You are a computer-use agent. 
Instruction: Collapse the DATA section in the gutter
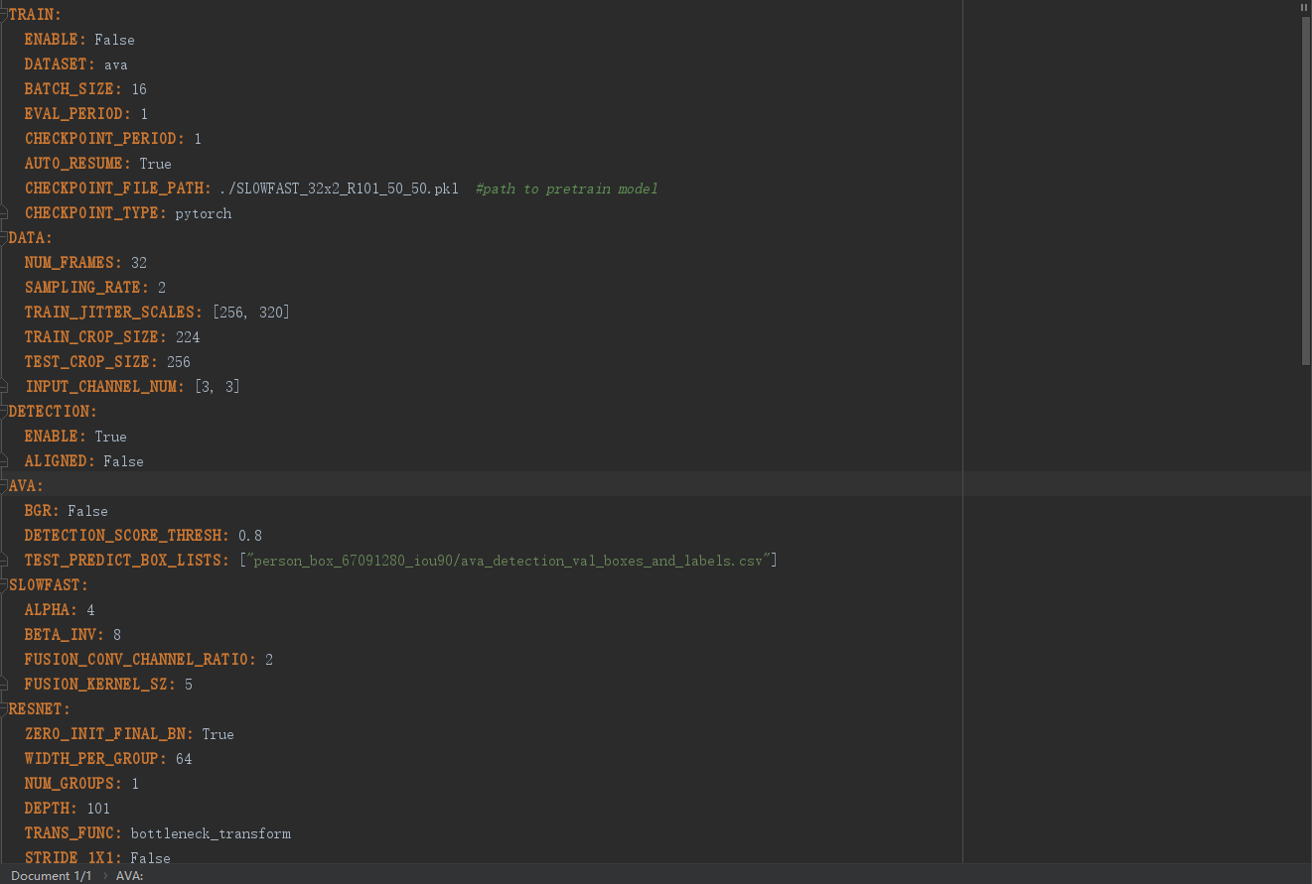3,237
